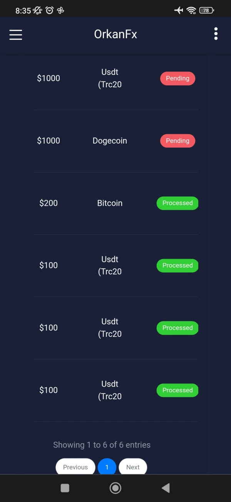Tap the battery indicator in status bar

click(x=206, y=10)
